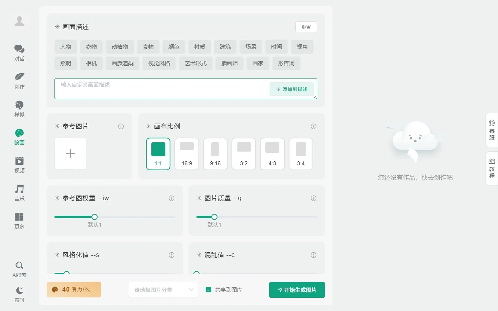
Task: Switch to 夜间 night mode
Action: pos(19,294)
